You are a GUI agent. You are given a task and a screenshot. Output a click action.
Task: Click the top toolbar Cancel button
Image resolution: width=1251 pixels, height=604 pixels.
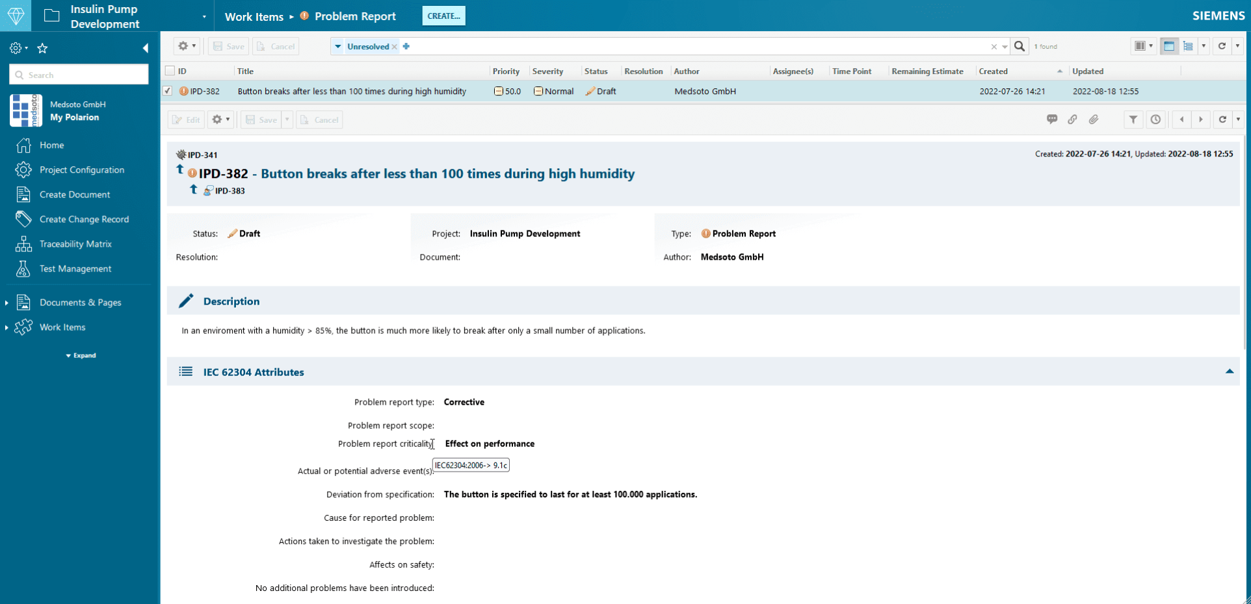[276, 46]
